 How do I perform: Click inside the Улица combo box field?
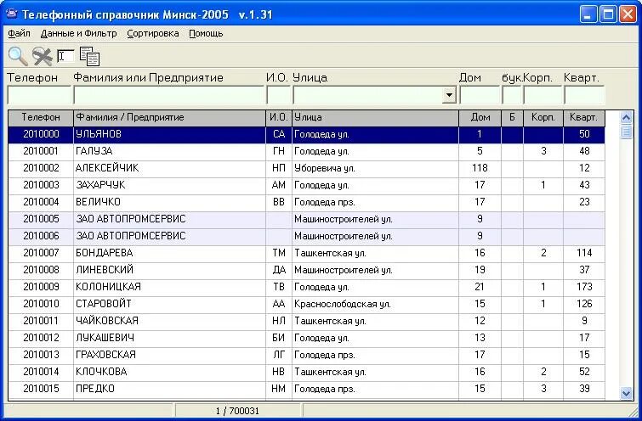367,95
